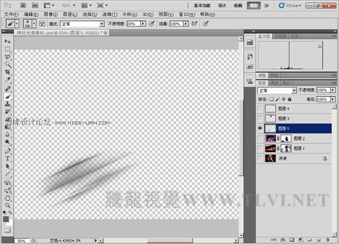This screenshot has width=339, height=244.
Task: Open the layer blend mode 正常 dropdown
Action: click(x=277, y=91)
